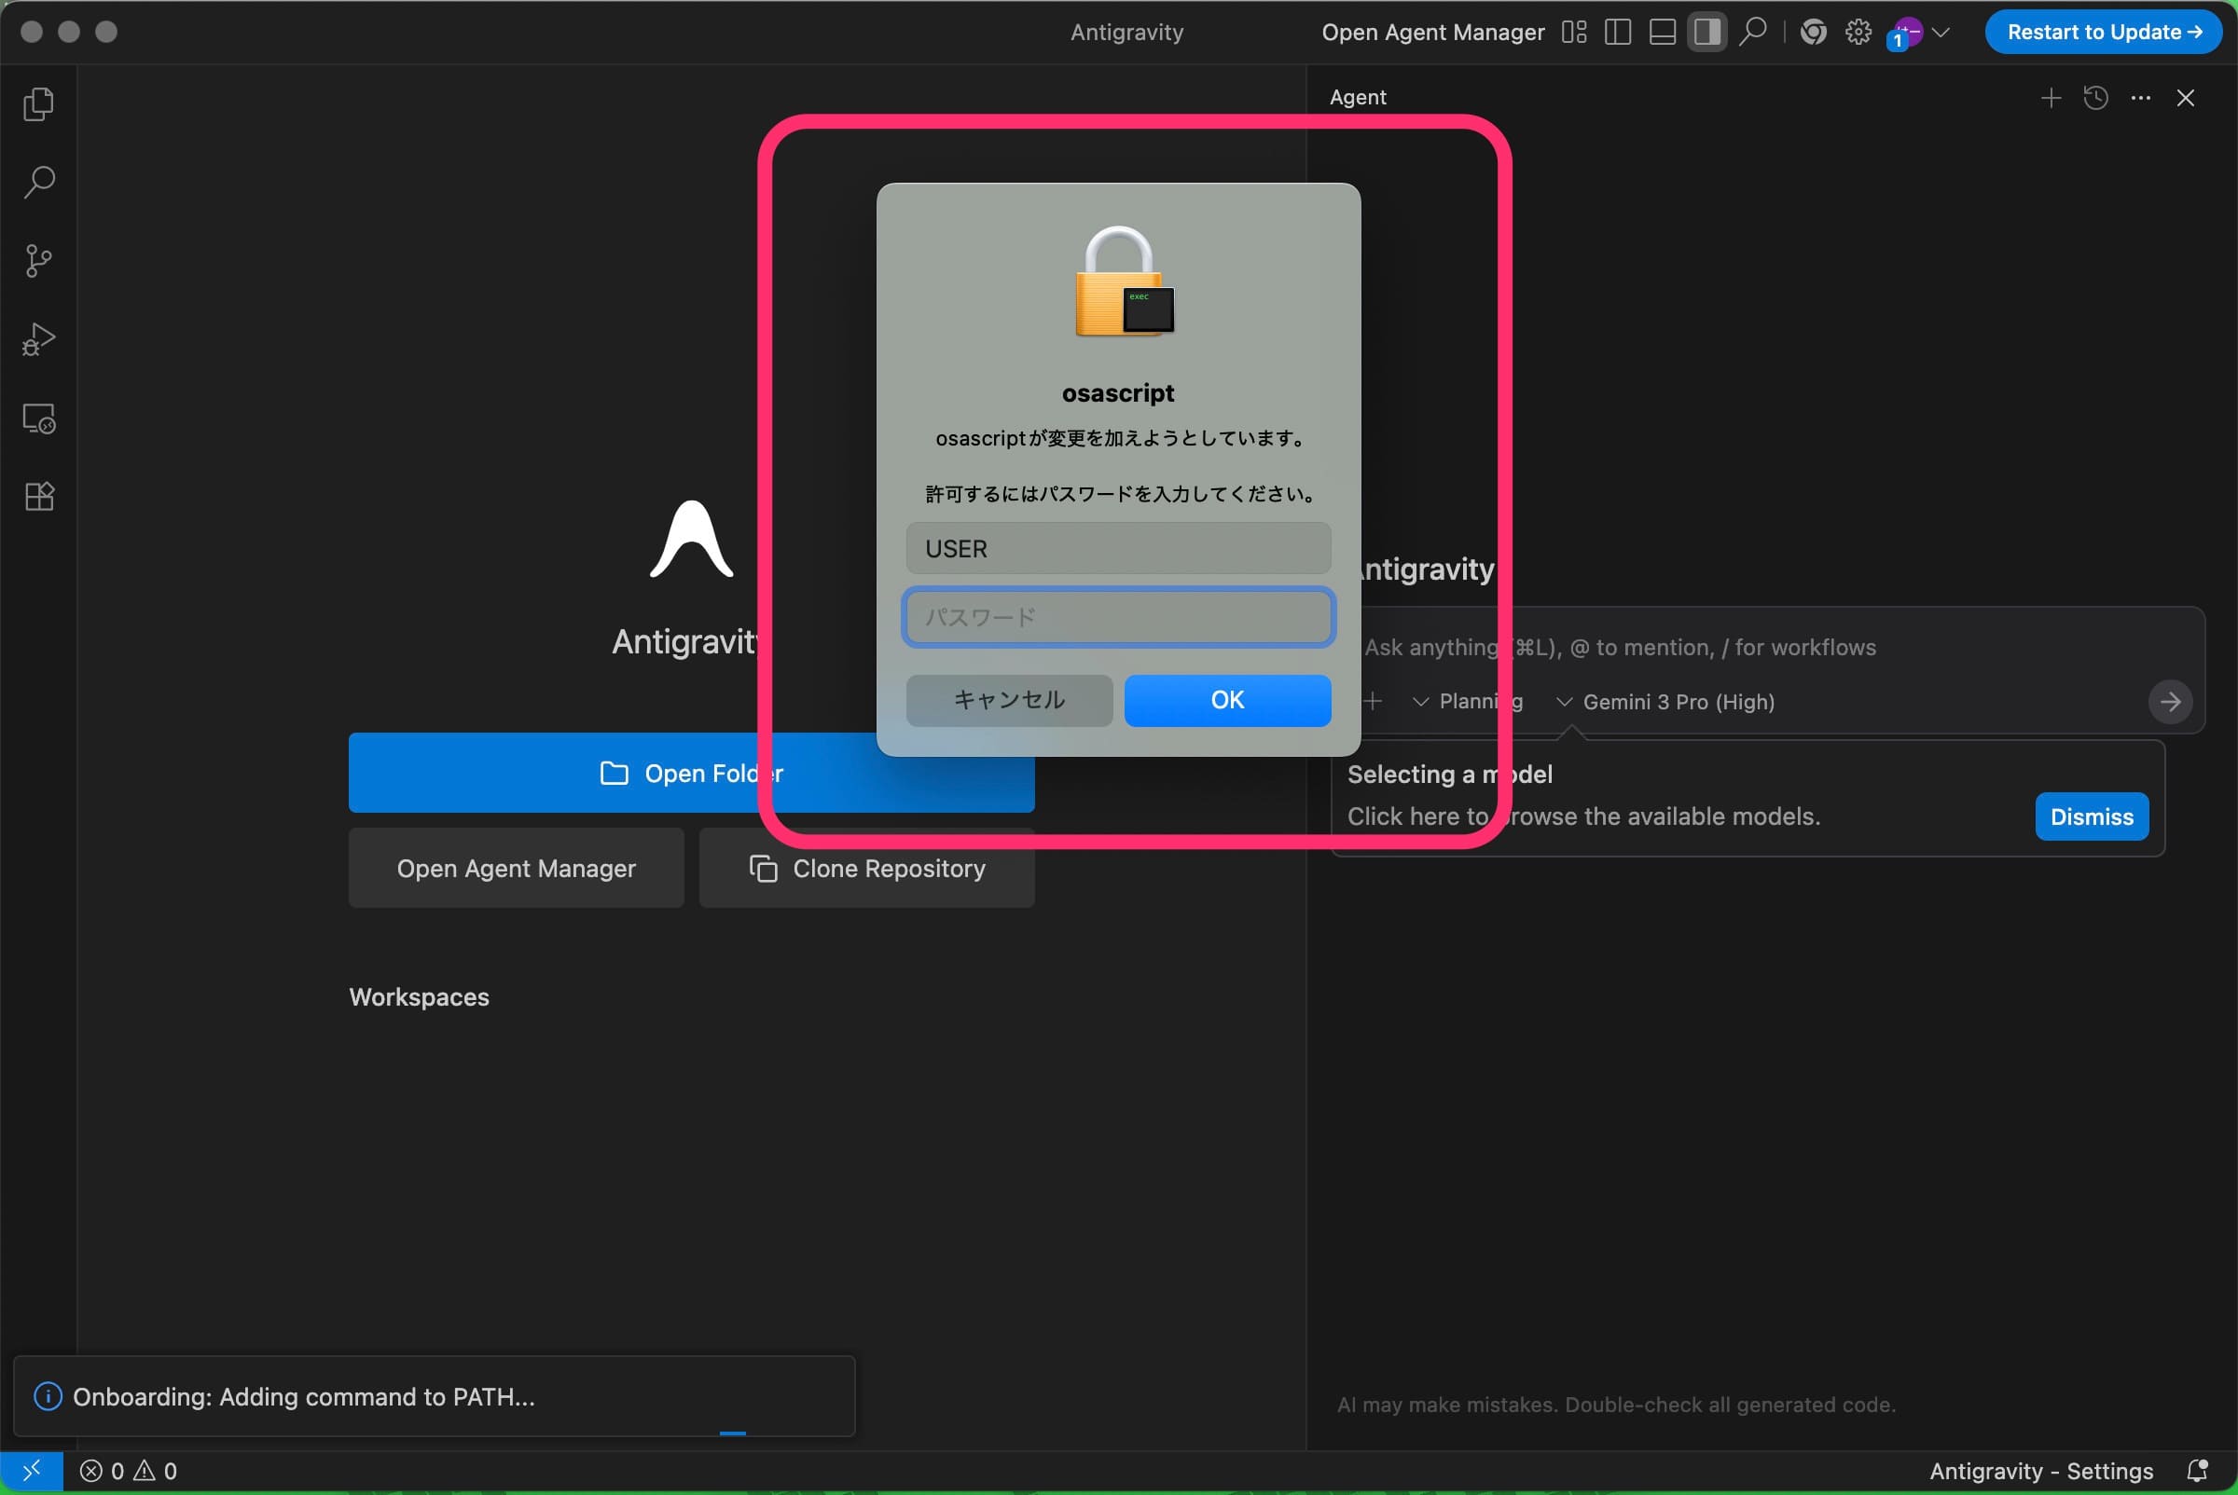Open the Agent panel more actions menu
Viewport: 2238px width, 1495px height.
click(x=2141, y=97)
